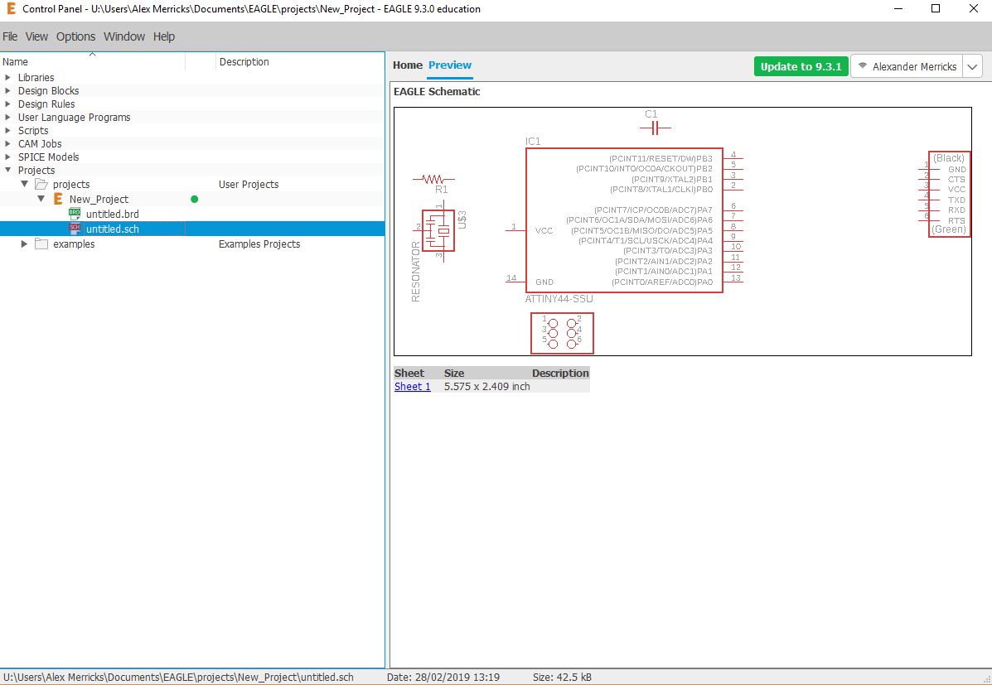Open the Help menu

164,36
